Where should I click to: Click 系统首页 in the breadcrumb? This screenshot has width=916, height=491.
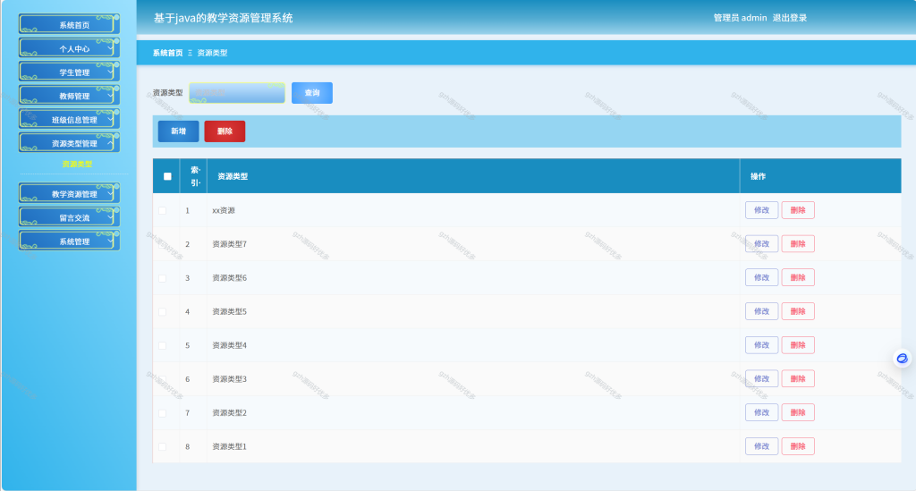(167, 53)
